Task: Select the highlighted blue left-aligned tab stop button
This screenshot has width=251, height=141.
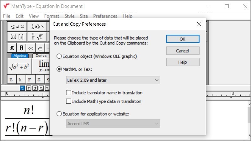Action: click(22, 88)
